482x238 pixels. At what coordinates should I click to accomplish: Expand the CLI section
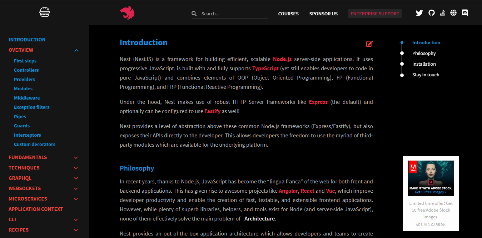[76, 219]
